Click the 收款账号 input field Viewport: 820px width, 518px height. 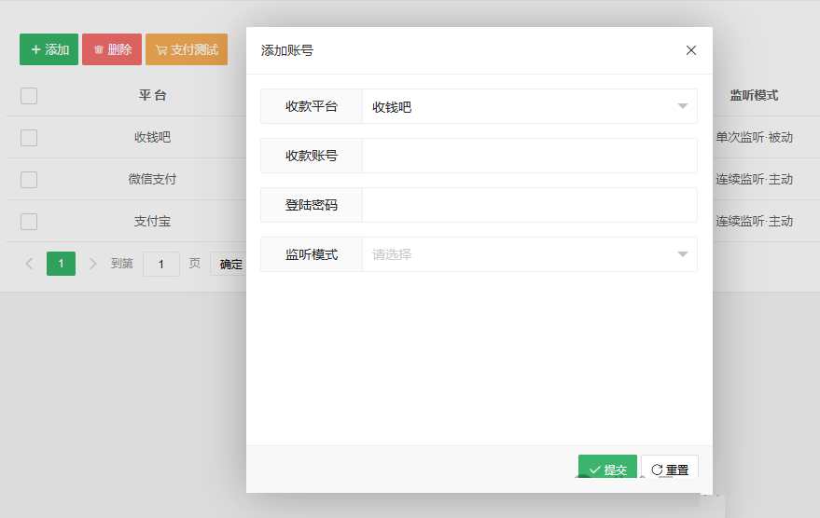tap(529, 156)
